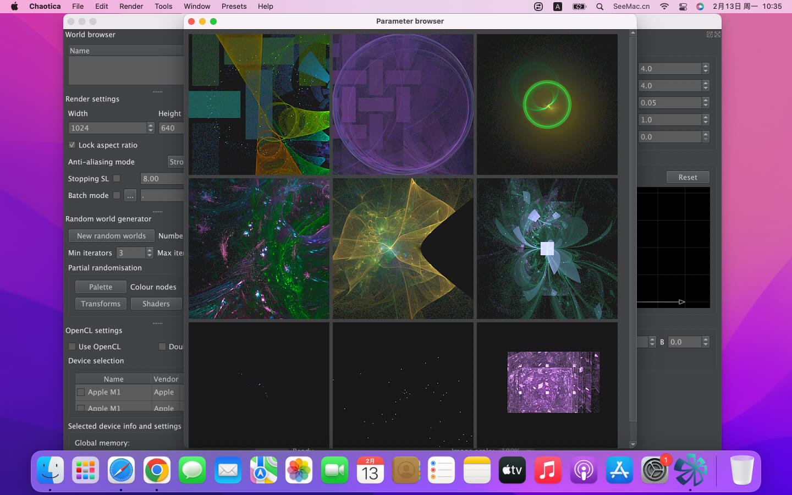The image size is (792, 495).
Task: Click the panel close icon at top right
Action: pos(717,35)
